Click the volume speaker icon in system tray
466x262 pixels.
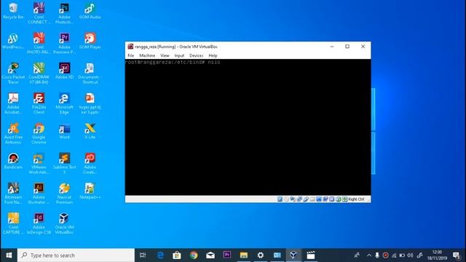pyautogui.click(x=411, y=255)
